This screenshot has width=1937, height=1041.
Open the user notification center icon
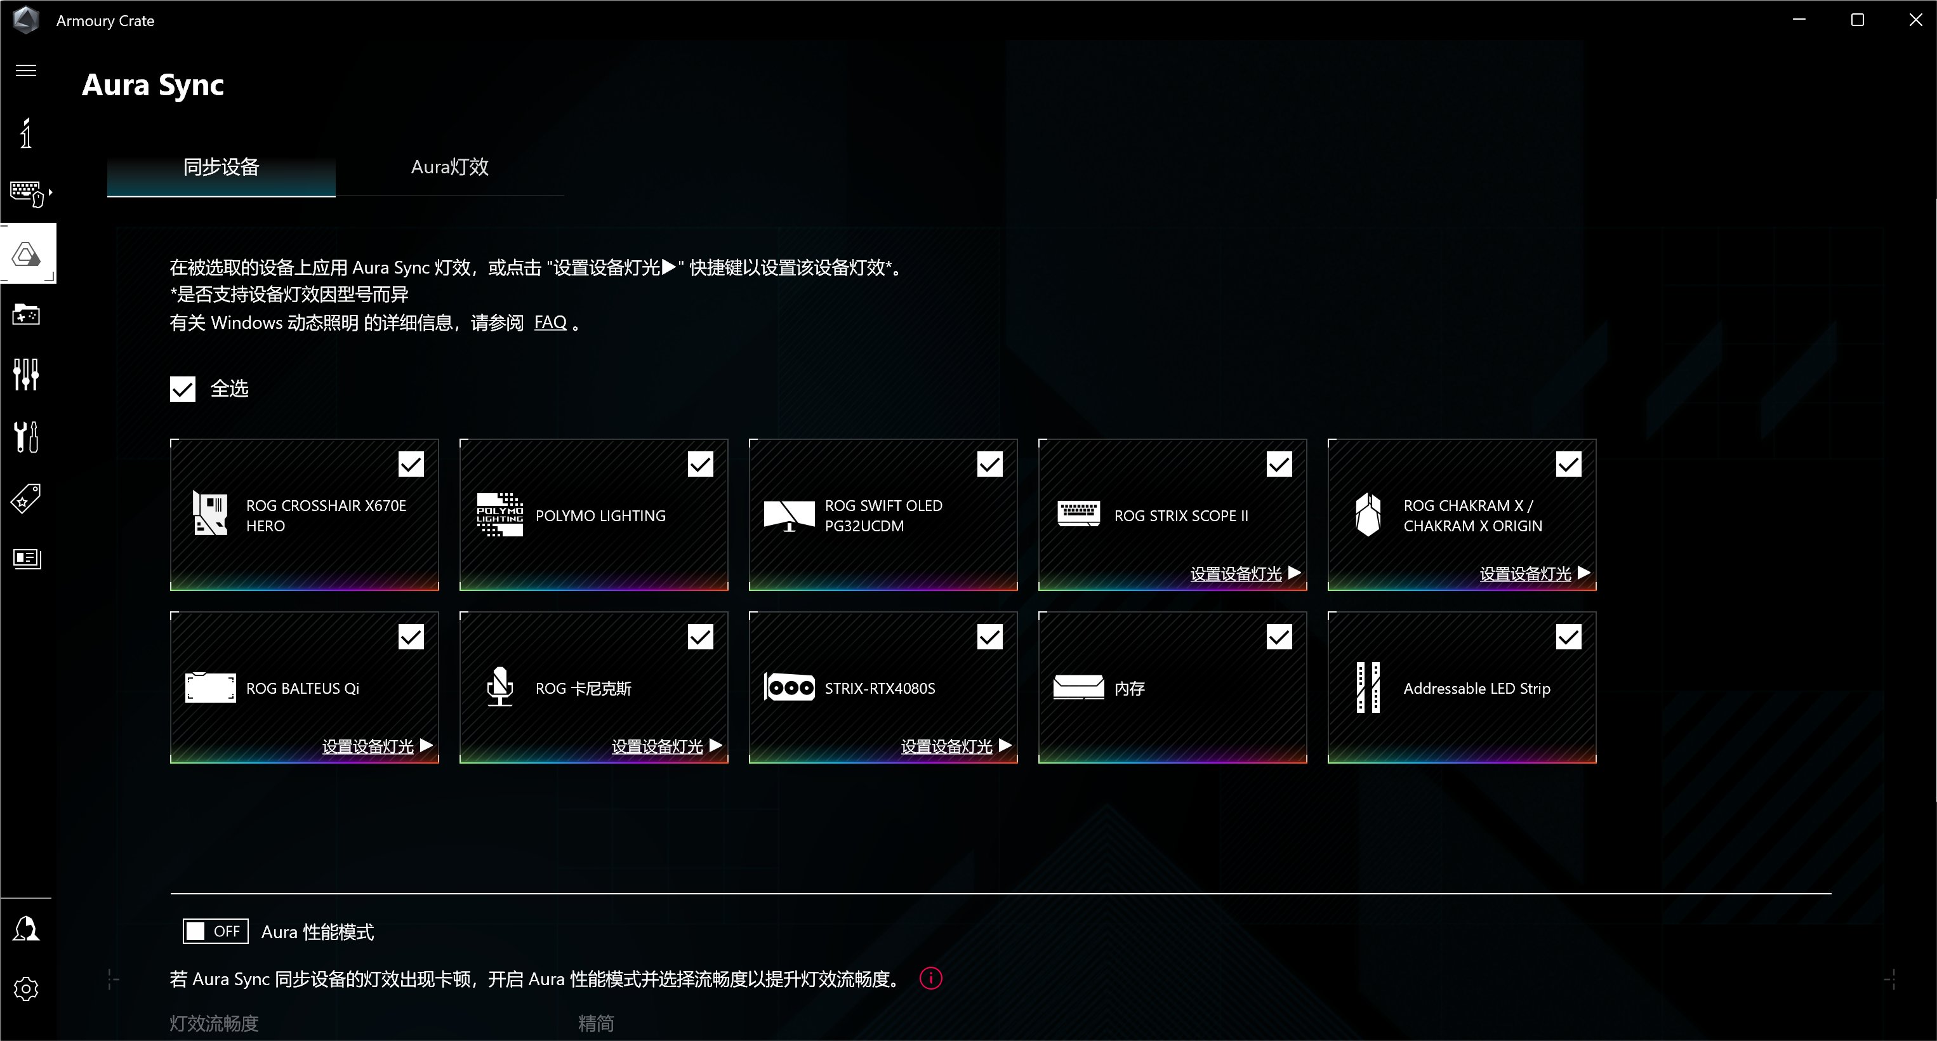pyautogui.click(x=26, y=929)
